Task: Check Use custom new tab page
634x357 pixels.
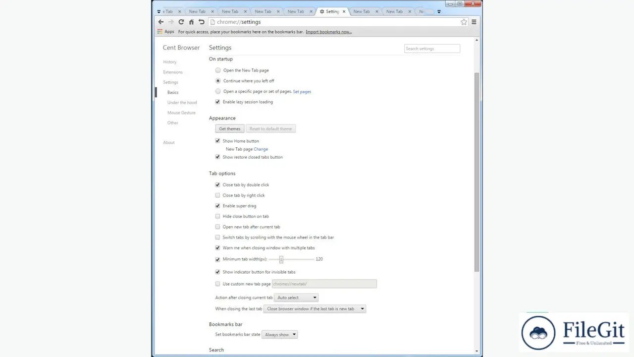Action: [217, 284]
